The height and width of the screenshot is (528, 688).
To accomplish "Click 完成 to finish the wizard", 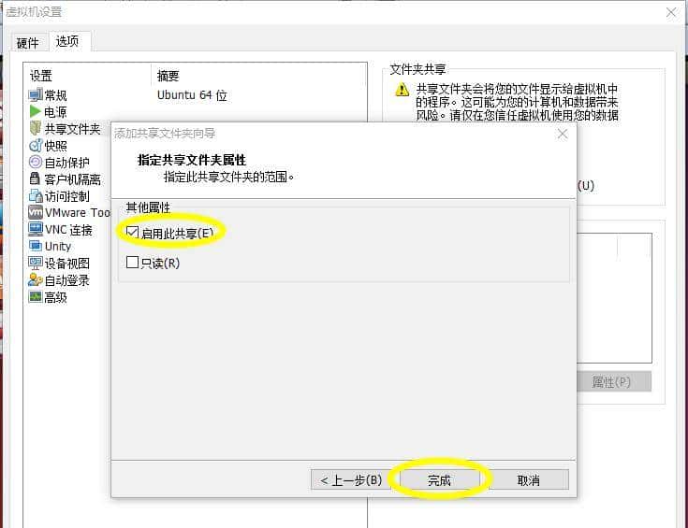I will [439, 480].
